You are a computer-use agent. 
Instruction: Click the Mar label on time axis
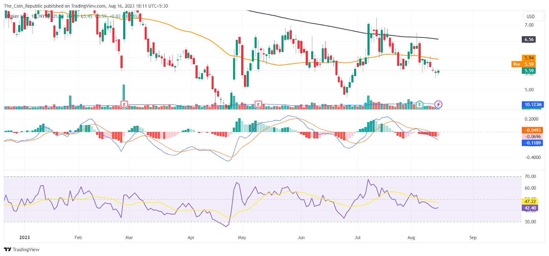(129, 237)
